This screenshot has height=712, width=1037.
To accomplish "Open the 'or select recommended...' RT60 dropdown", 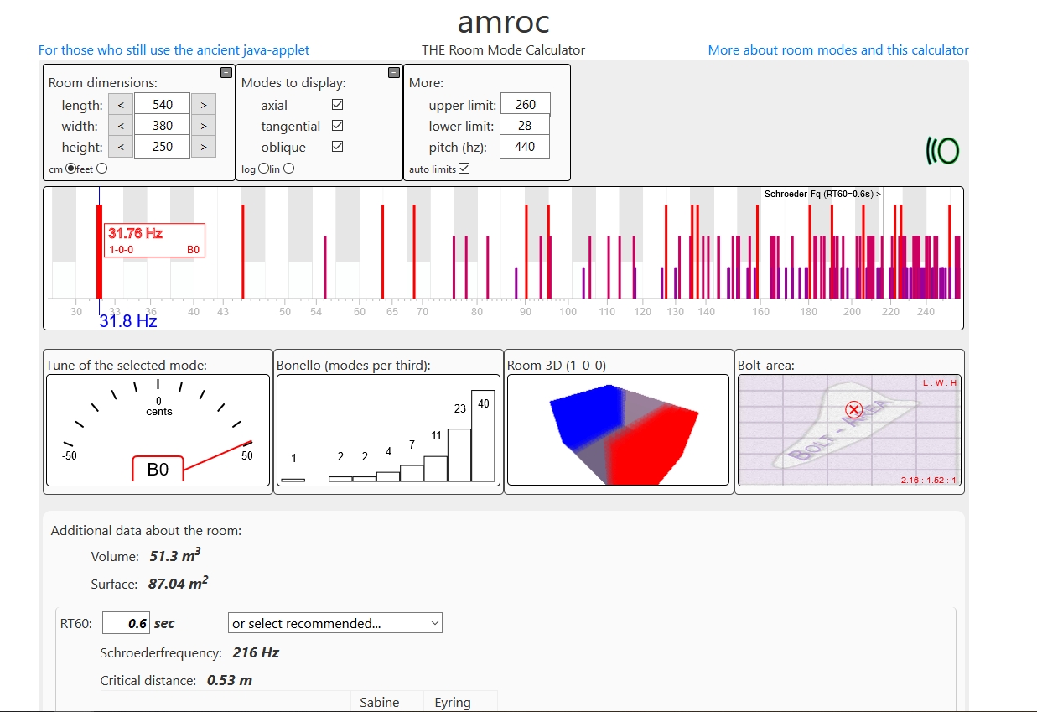I will pyautogui.click(x=334, y=623).
